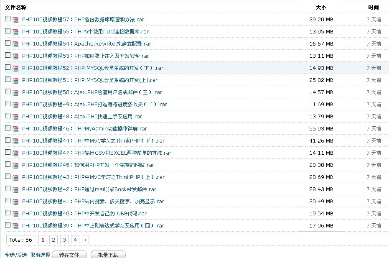Screen dimensions: 389x258
Task: Click the rar icon beside PHP100视频教程39
Action: point(15,226)
